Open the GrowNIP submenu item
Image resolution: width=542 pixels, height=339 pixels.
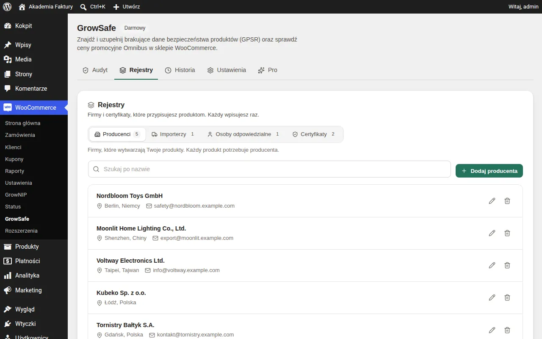click(34, 195)
